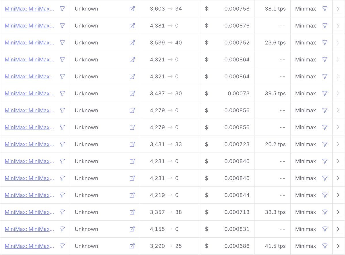Select the token count 4,381 → 0
Viewport: 345px width, 255px height.
coord(164,26)
